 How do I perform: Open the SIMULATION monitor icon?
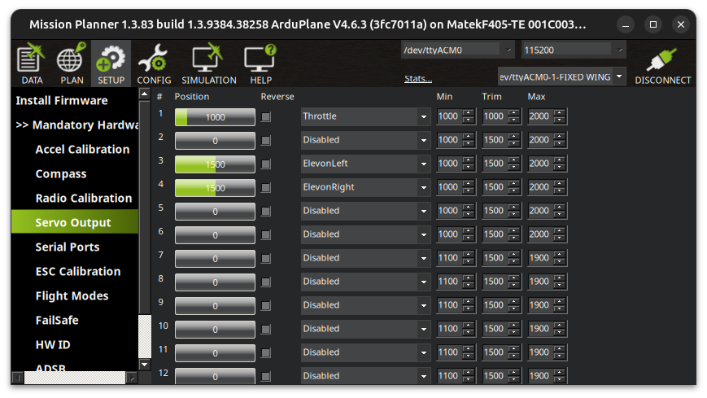pyautogui.click(x=209, y=63)
